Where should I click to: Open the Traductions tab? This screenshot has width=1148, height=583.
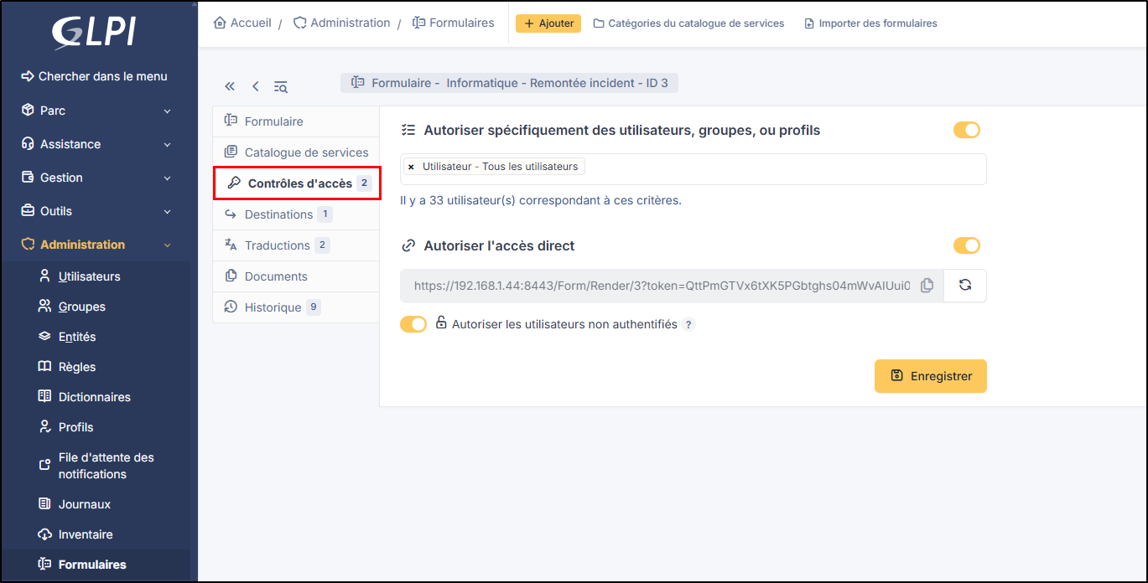pyautogui.click(x=296, y=245)
